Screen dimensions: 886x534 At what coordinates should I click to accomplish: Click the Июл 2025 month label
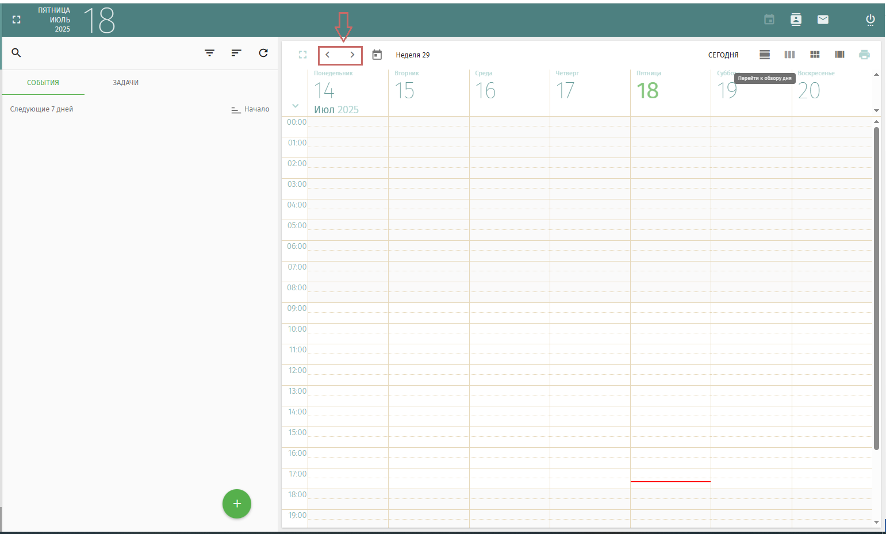click(x=336, y=110)
